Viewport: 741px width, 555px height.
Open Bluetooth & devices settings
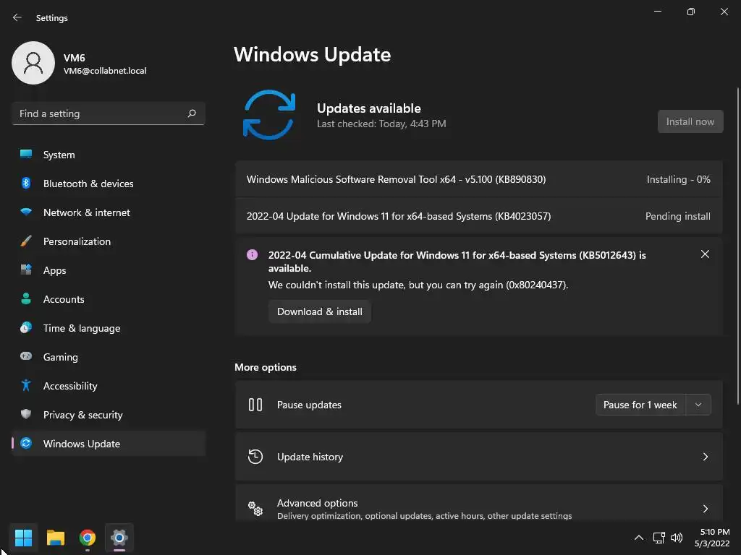point(109,183)
